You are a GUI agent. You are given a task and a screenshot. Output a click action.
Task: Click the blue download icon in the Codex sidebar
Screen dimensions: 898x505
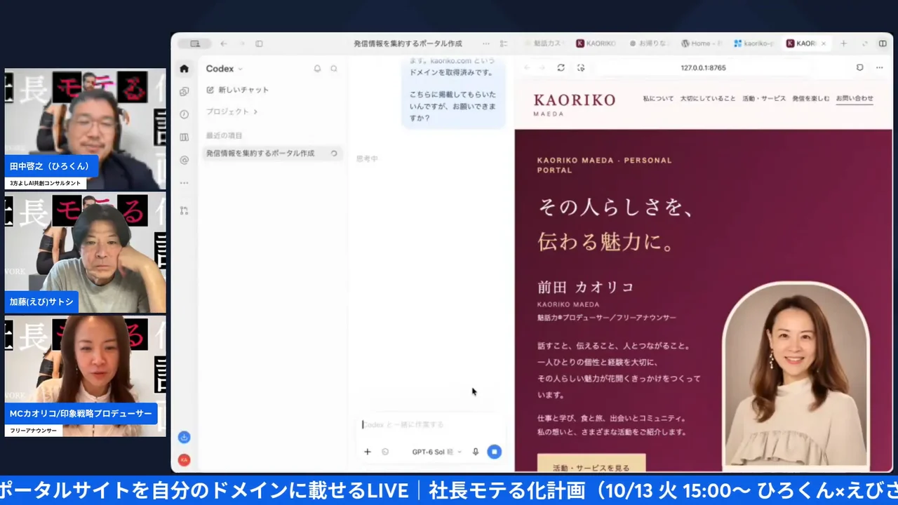[184, 437]
